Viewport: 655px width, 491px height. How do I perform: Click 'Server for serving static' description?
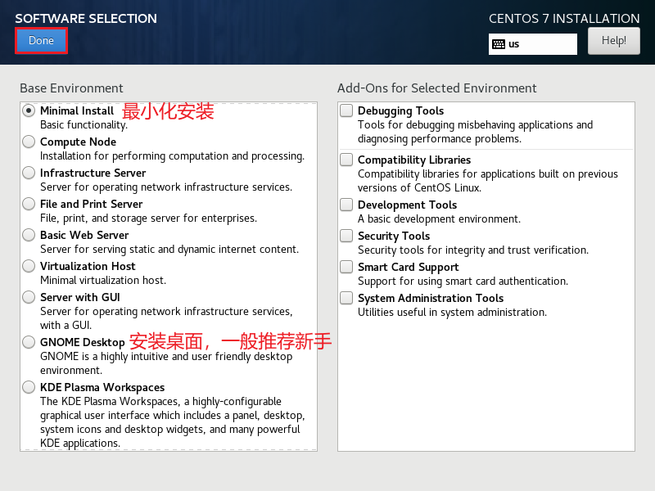(169, 250)
